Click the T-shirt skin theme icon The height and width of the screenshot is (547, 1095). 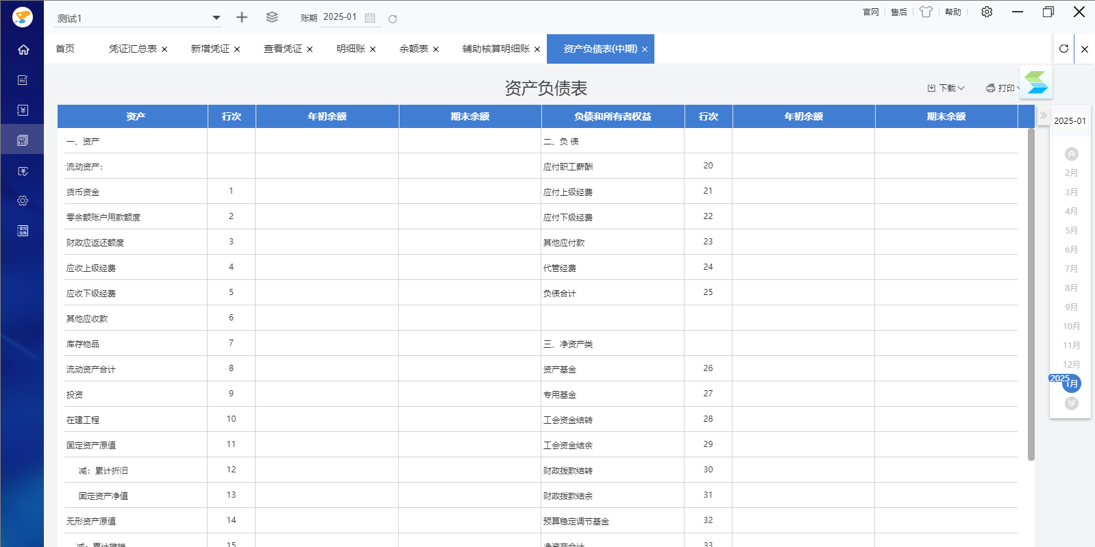tap(926, 12)
